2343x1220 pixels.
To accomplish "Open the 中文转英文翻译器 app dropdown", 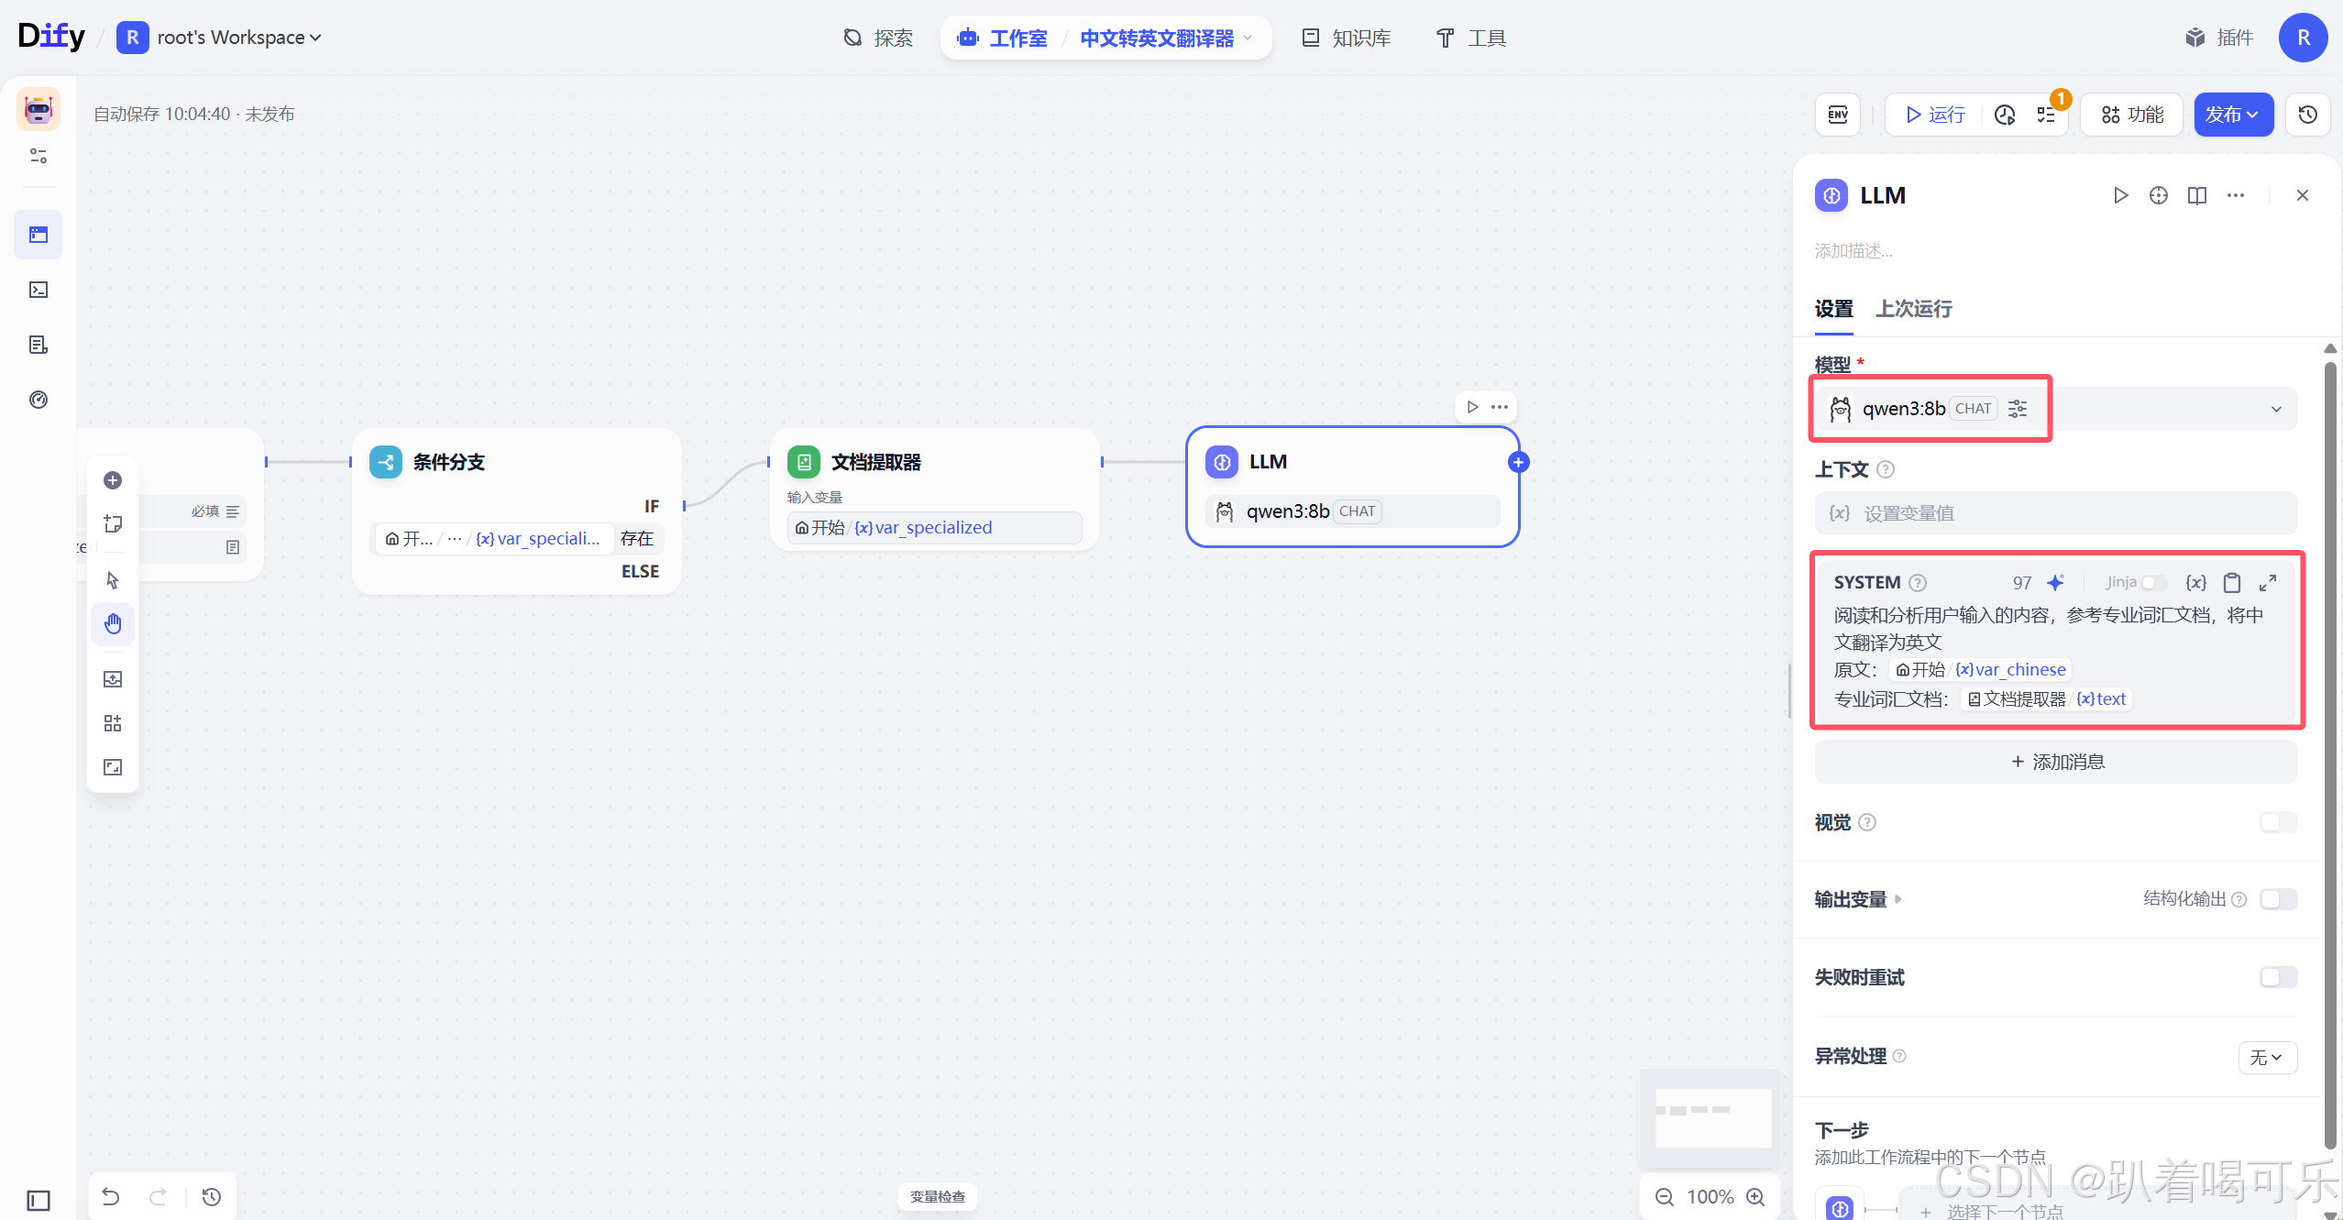I will (x=1166, y=38).
